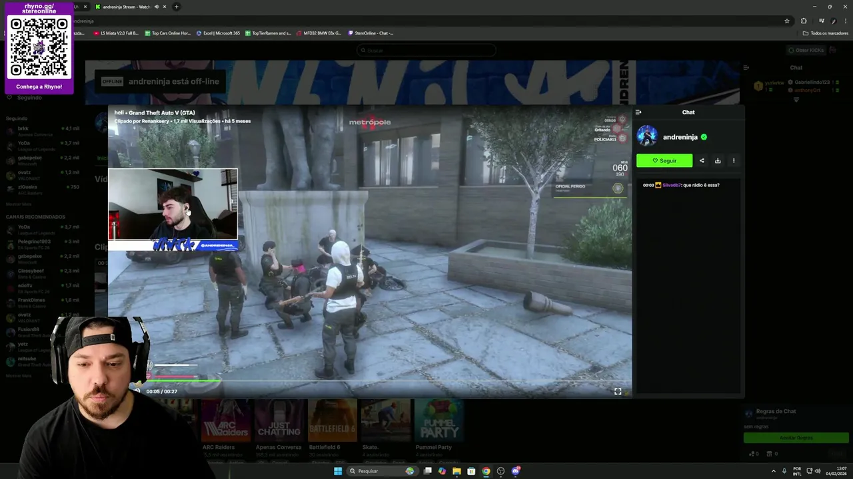Screen dimensions: 853x479
Task: Click the green Seguir follow button
Action: click(x=664, y=160)
